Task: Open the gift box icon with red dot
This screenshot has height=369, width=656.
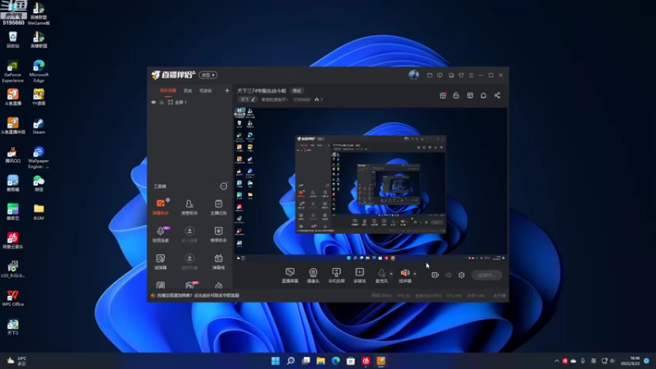Action: (443, 95)
